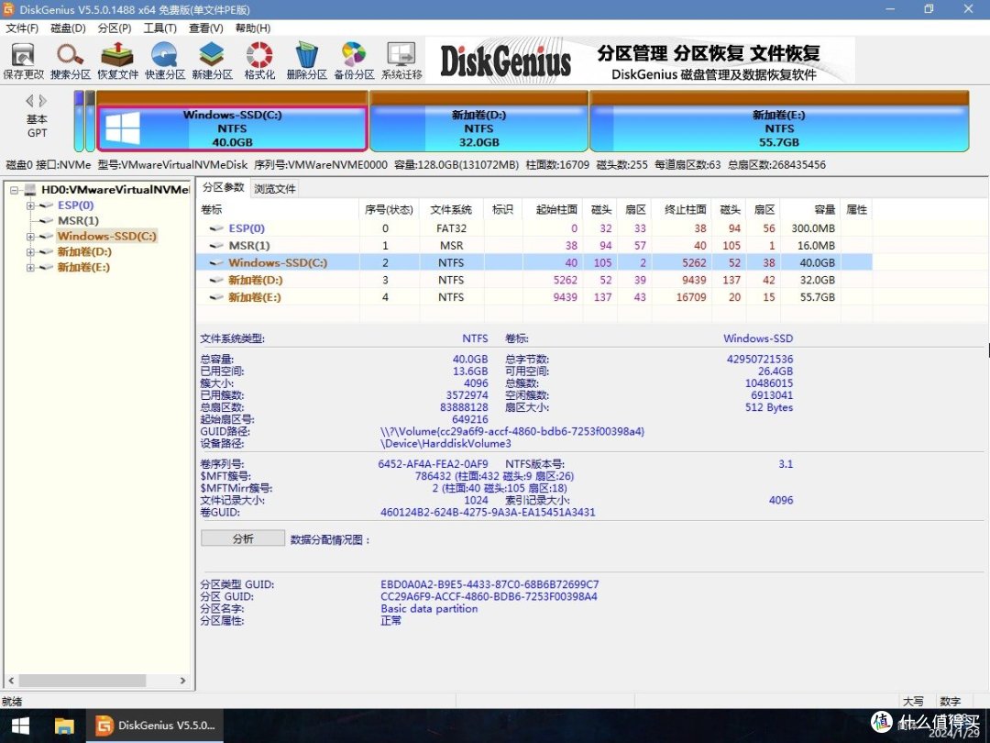Click the 6452-AF4A-FEA2-0AF9 volume serial number

(433, 464)
